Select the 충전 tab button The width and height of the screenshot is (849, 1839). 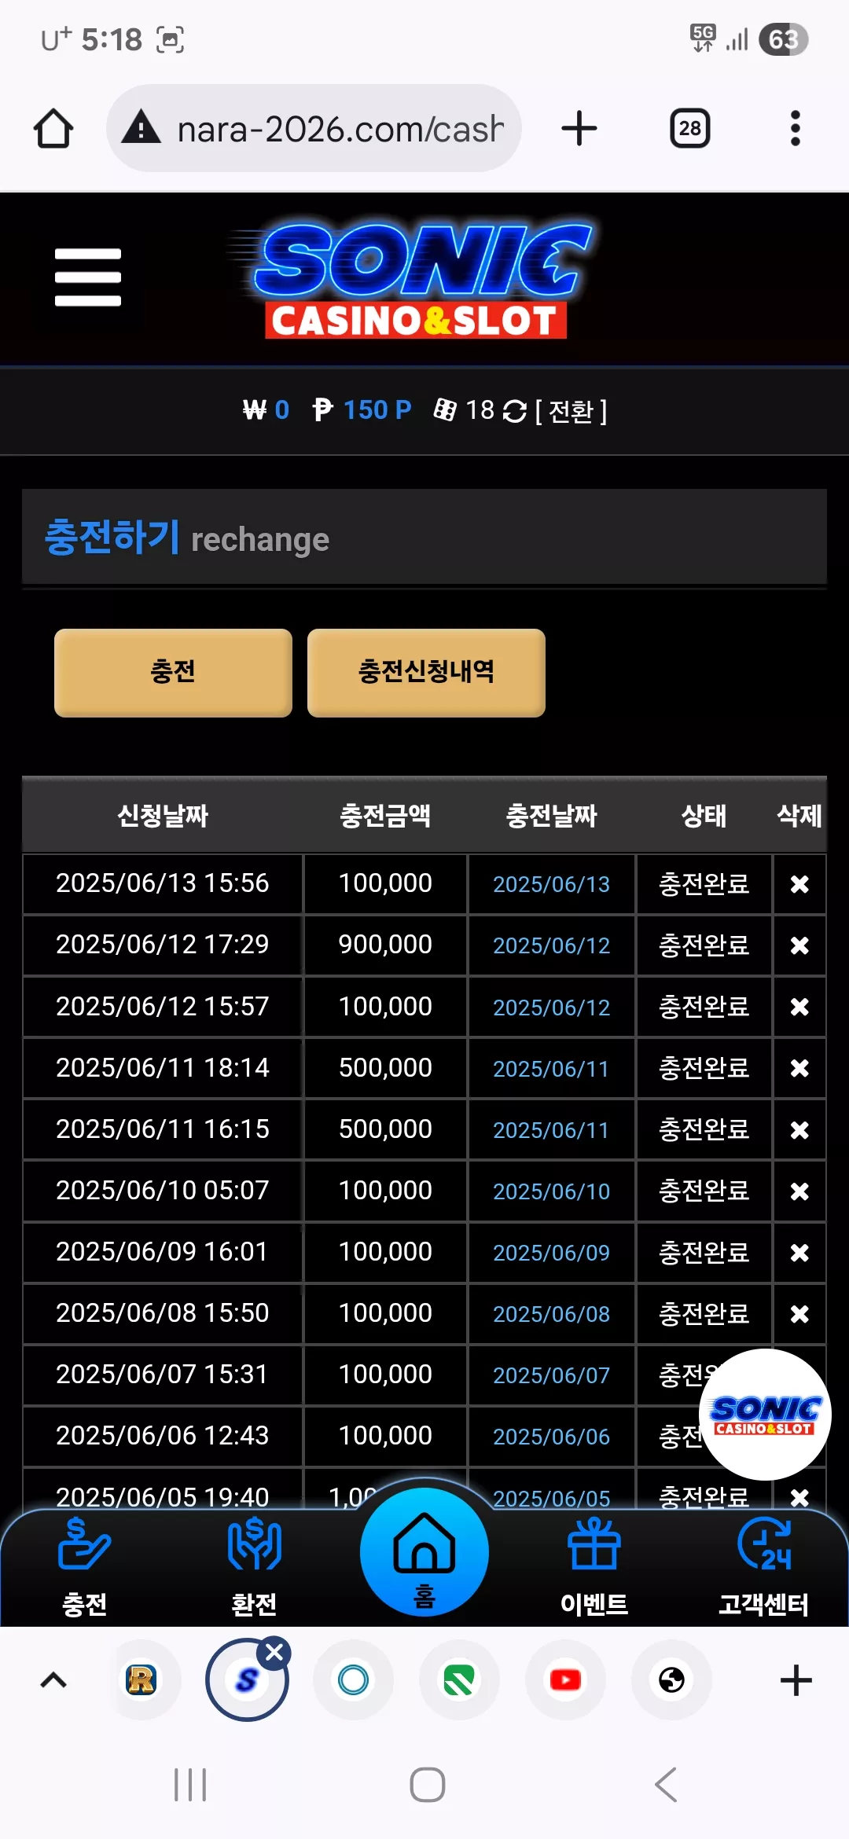click(x=173, y=672)
